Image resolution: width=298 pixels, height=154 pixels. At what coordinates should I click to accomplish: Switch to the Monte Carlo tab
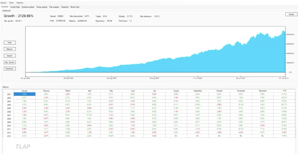point(75,7)
